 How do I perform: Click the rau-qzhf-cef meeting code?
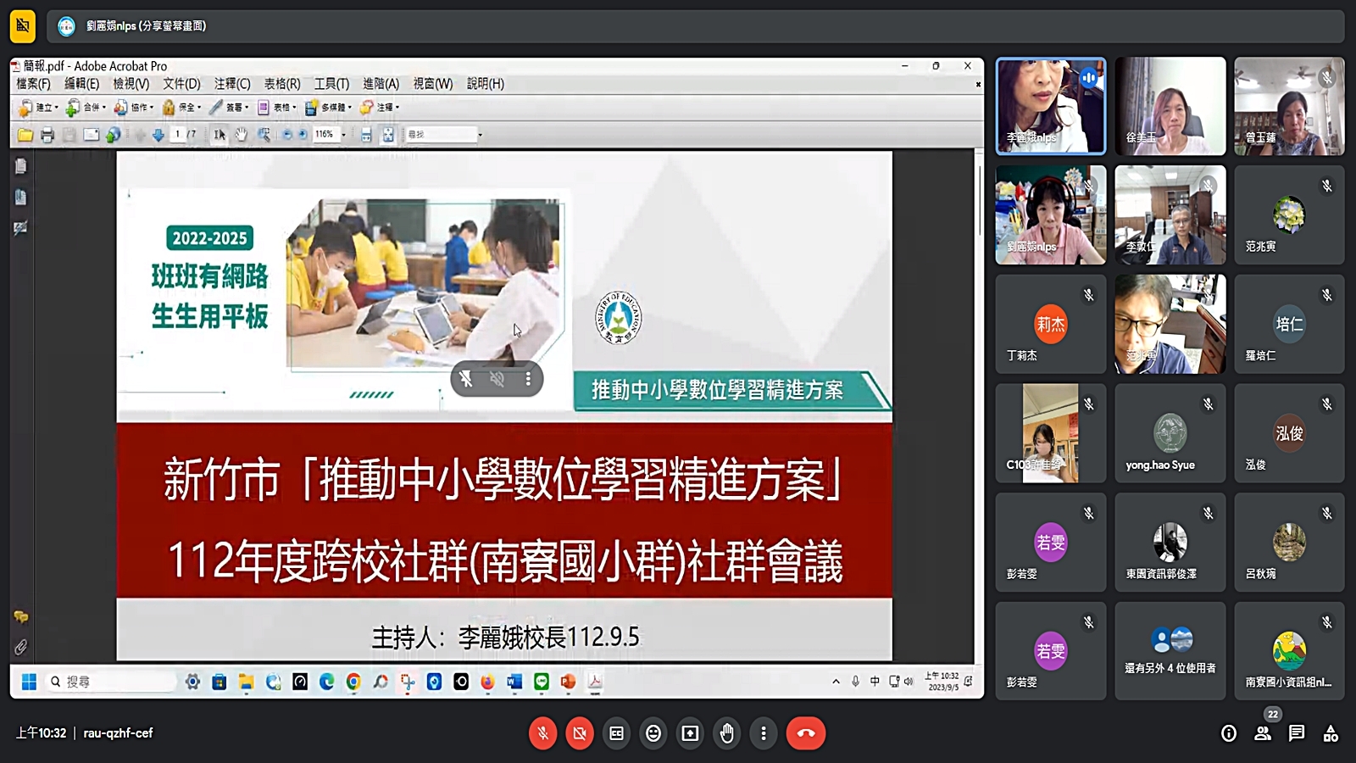click(x=118, y=733)
